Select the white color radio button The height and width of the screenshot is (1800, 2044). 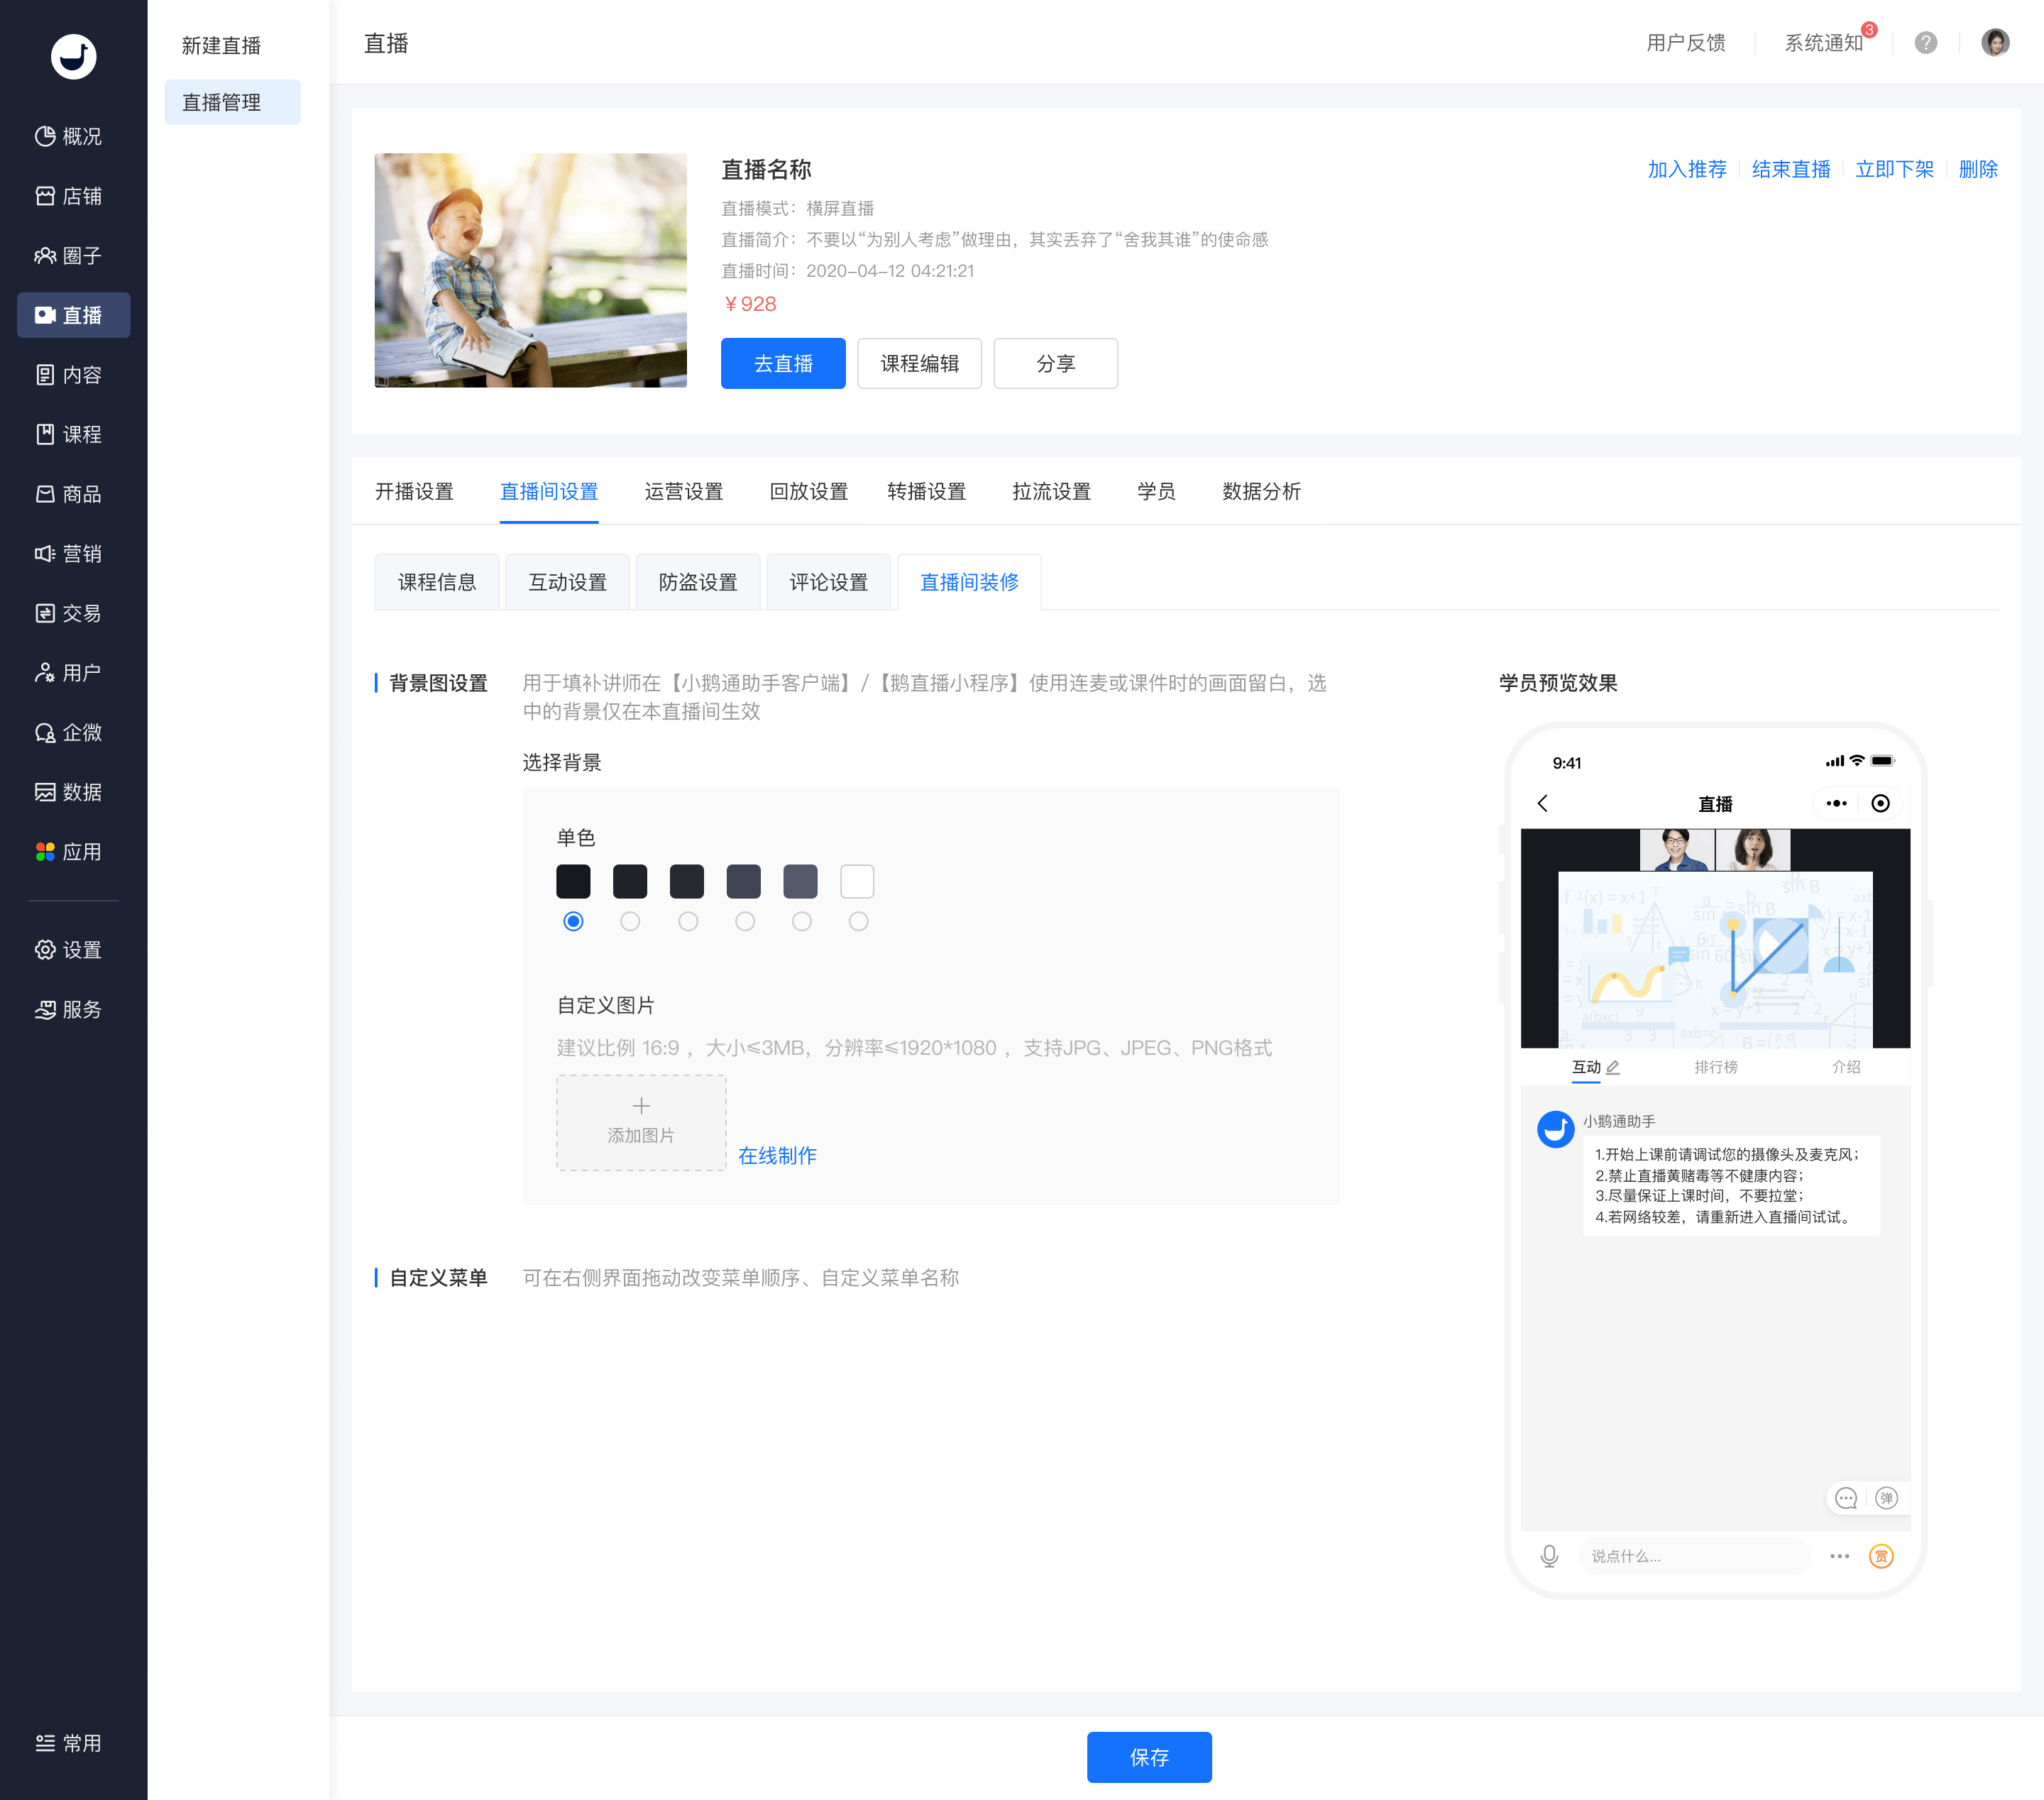[859, 921]
